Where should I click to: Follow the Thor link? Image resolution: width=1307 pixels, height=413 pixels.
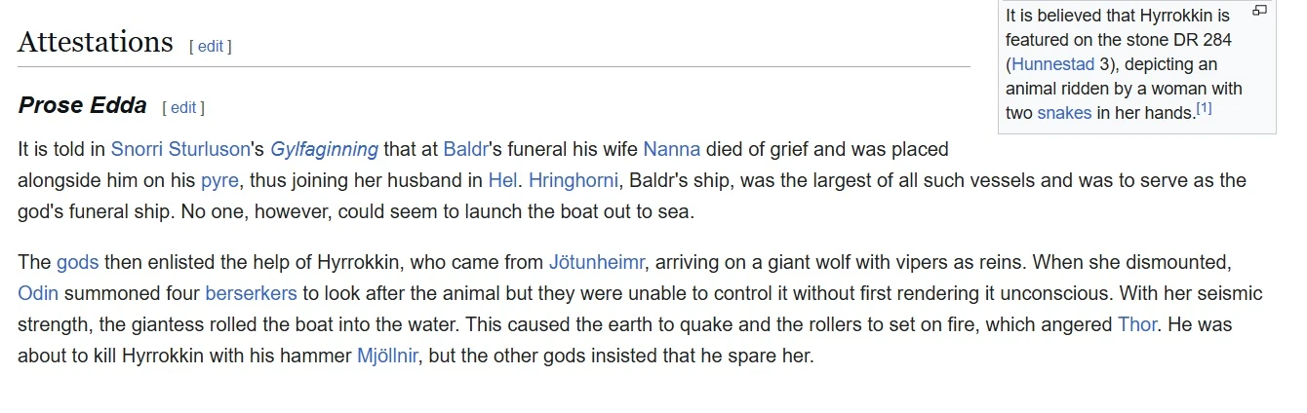point(1136,324)
